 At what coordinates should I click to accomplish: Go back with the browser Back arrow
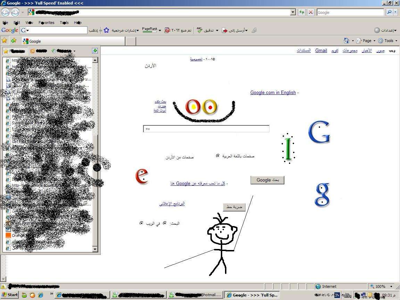[x=5, y=12]
